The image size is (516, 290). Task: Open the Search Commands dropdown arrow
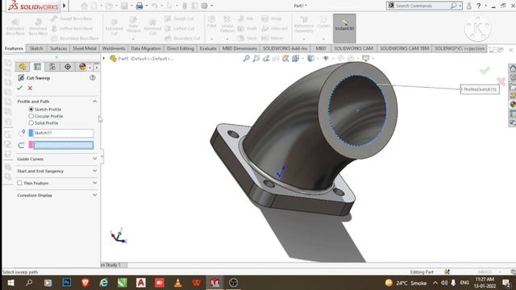[460, 6]
